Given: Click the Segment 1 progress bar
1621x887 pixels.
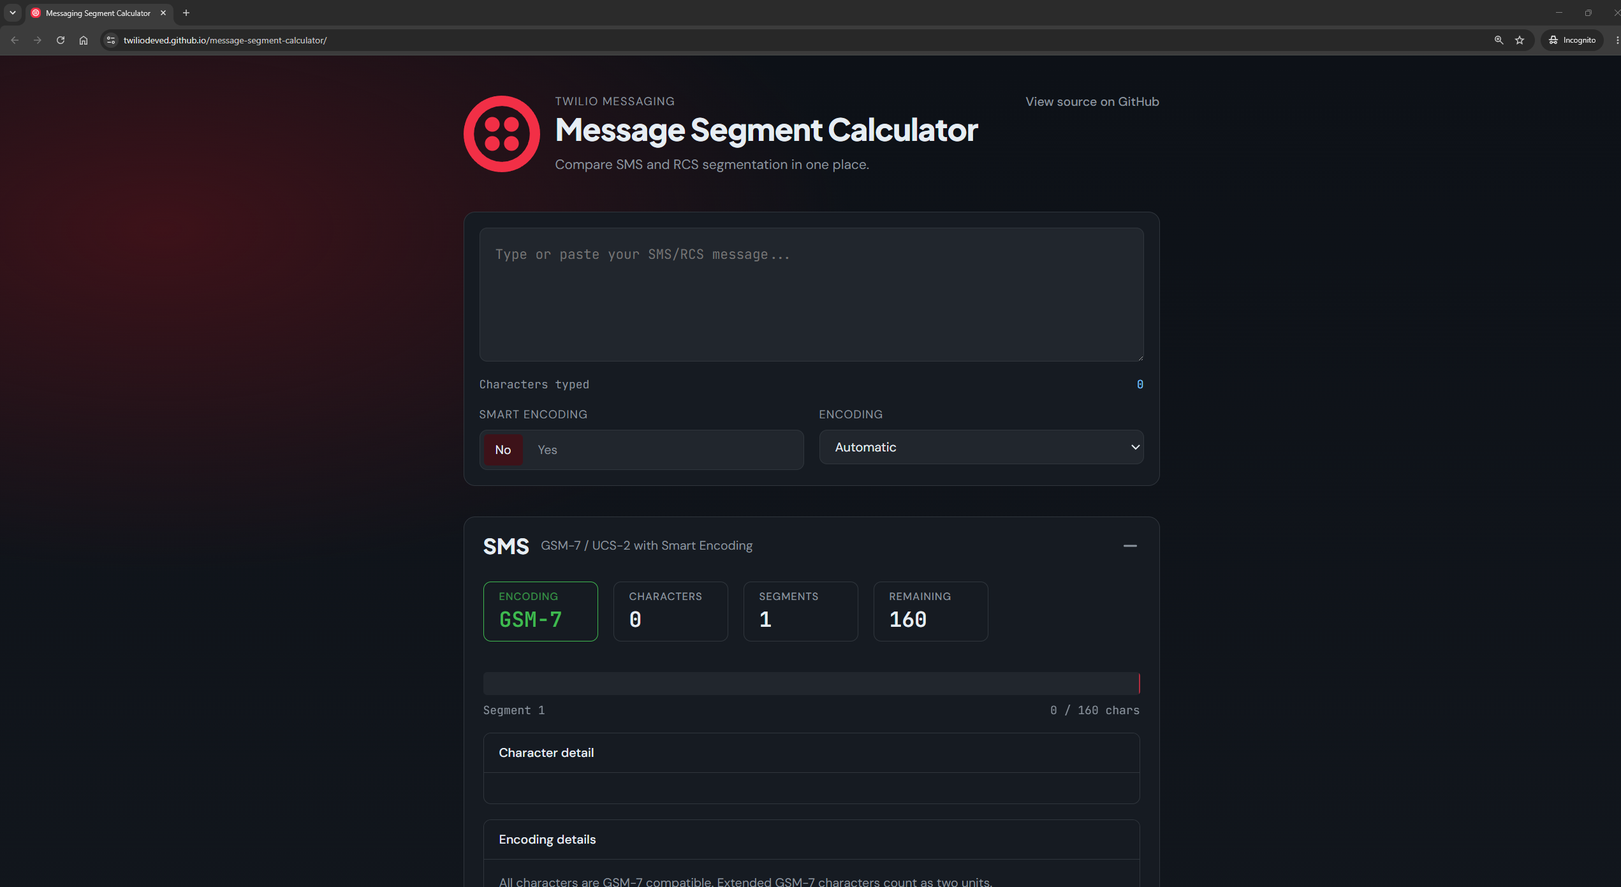Looking at the screenshot, I should (811, 683).
